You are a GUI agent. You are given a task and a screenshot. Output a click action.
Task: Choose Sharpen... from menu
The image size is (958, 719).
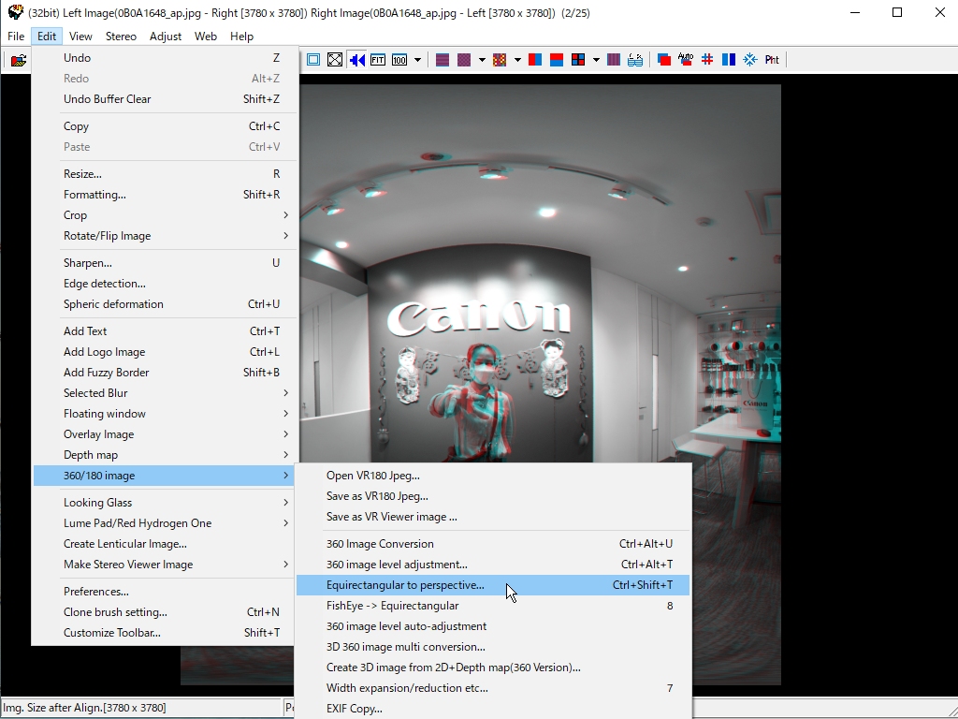click(x=165, y=263)
